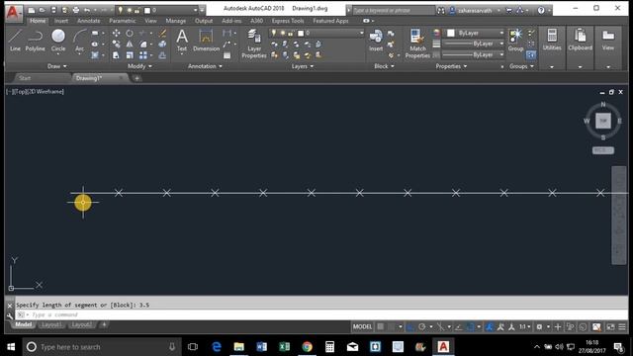Viewport: 633px width, 356px height.
Task: Click Customization menu icon in status bar
Action: tap(622, 327)
